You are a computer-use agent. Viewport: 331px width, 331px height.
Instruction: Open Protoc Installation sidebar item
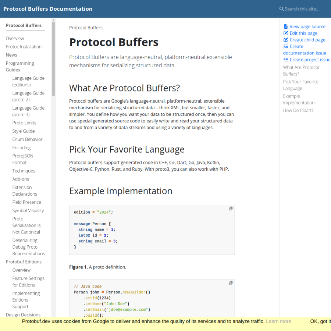pos(24,47)
